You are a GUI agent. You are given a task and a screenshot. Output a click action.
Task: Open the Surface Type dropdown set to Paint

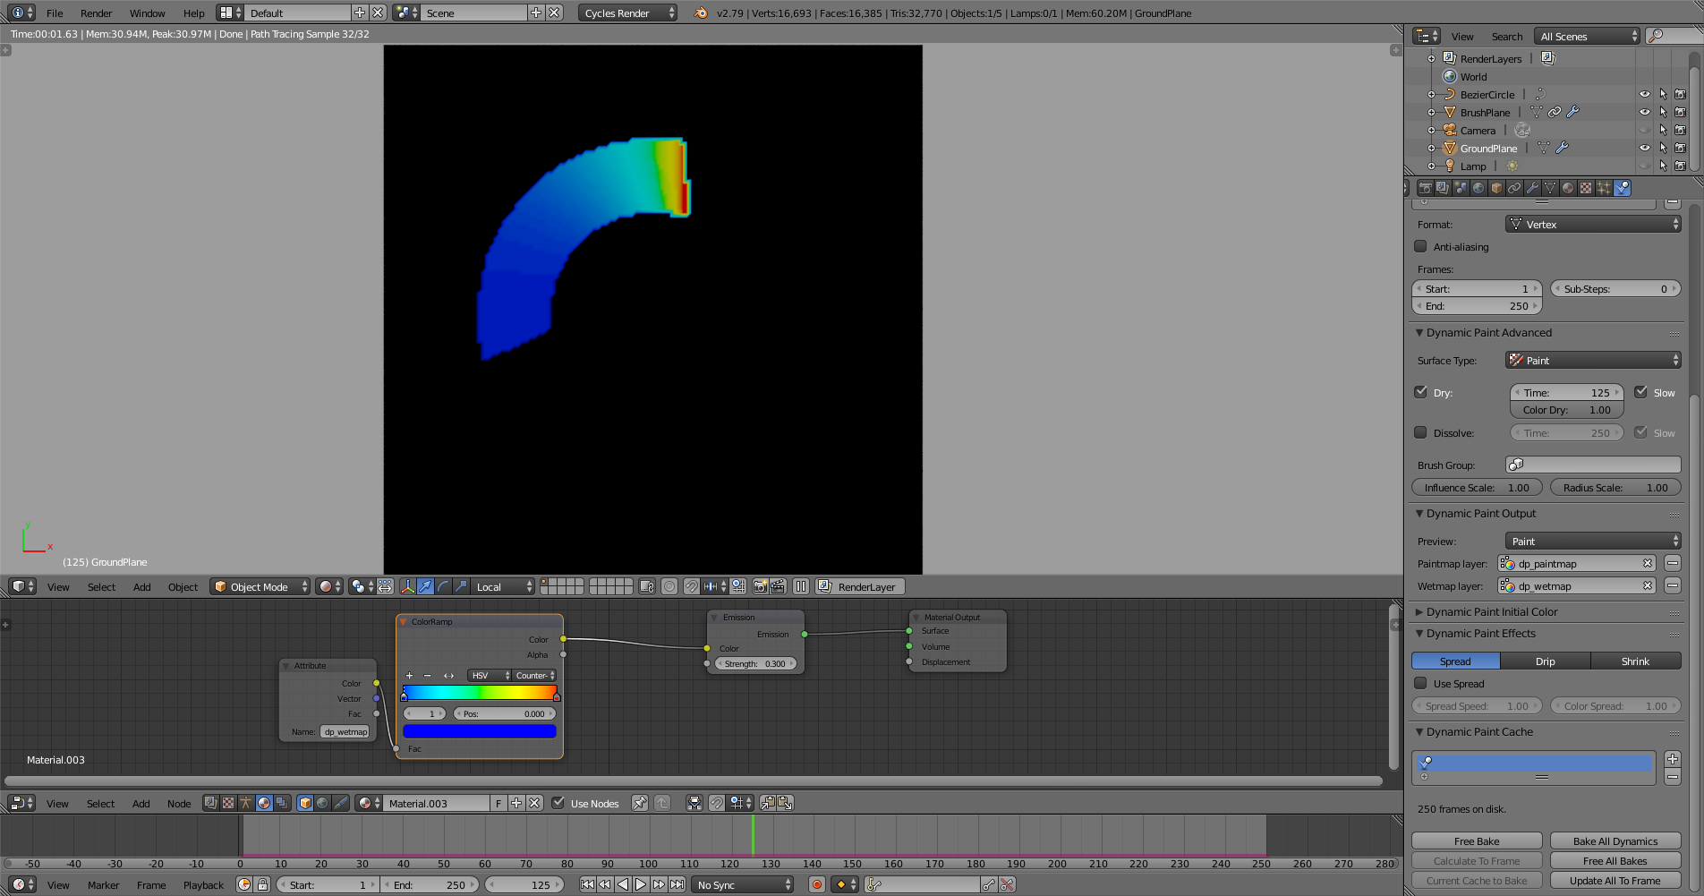click(x=1593, y=360)
